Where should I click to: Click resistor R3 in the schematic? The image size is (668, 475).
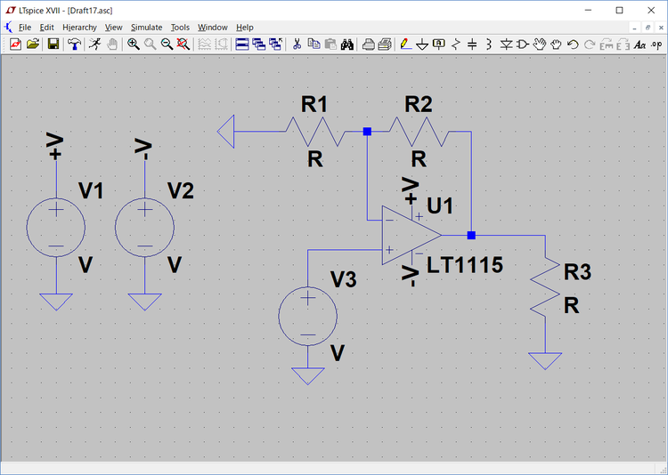click(544, 287)
